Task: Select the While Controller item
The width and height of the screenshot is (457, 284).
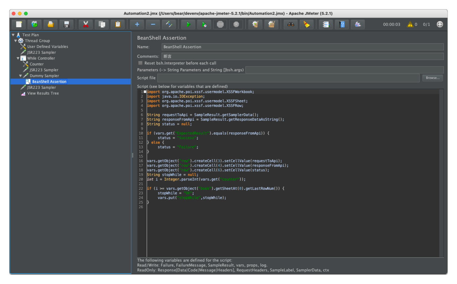Action: (41, 58)
